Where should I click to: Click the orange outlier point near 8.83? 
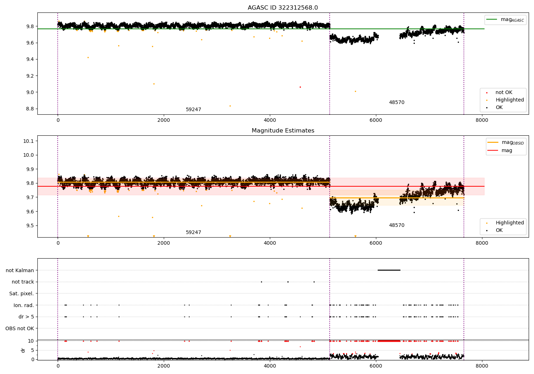(x=230, y=106)
